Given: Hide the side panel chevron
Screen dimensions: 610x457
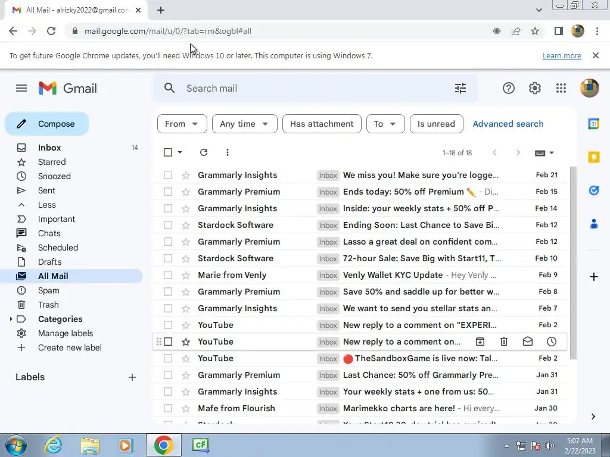Looking at the screenshot, I should point(593,417).
